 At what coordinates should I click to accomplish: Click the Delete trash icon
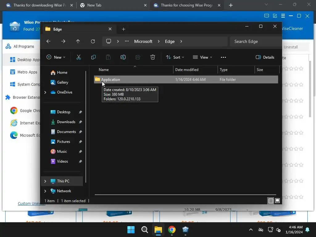(153, 57)
